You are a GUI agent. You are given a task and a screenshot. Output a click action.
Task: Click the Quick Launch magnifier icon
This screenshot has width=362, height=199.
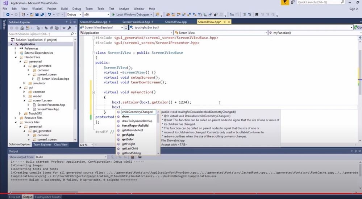342,2
